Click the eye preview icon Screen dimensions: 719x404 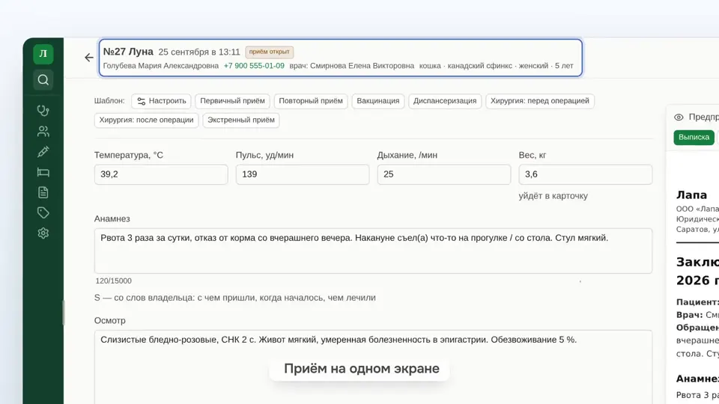tap(679, 117)
